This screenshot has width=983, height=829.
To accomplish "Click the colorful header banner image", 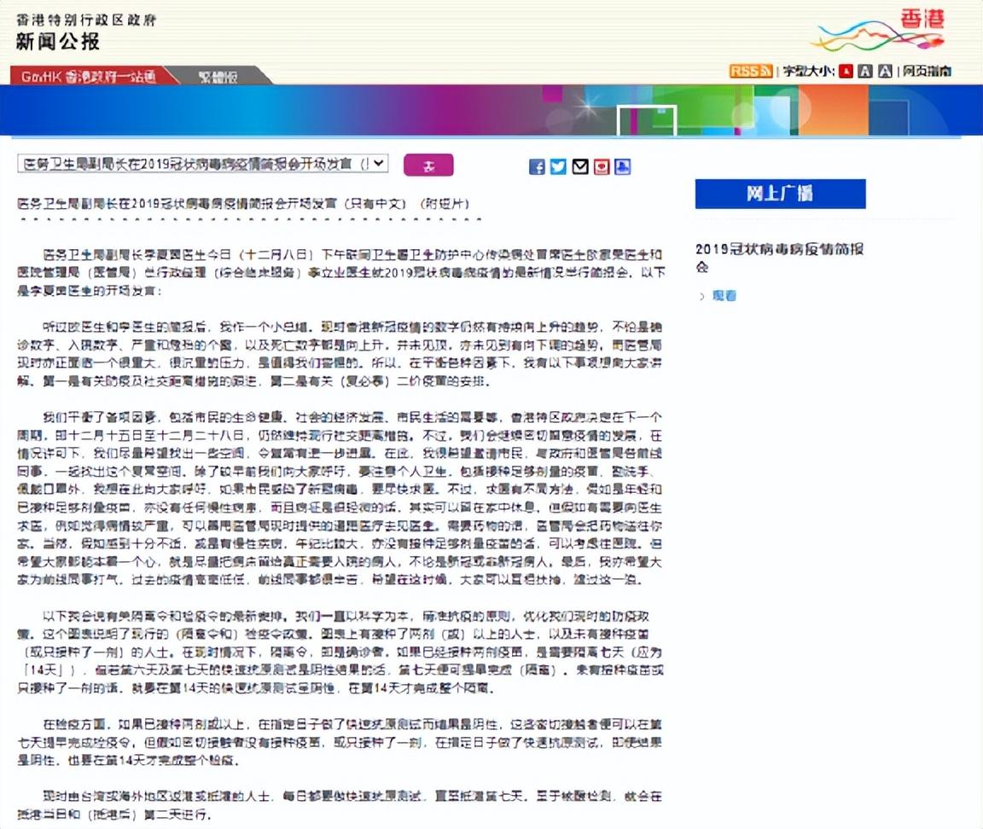I will point(491,111).
